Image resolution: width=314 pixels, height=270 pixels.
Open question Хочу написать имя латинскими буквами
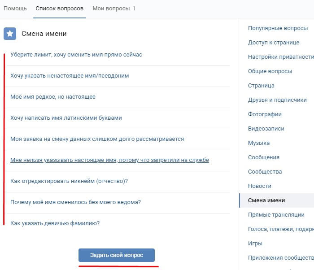tap(66, 118)
